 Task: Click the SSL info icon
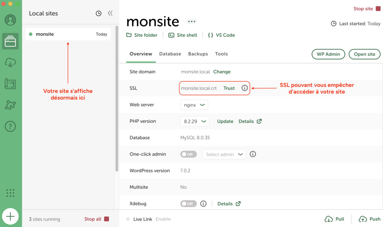click(x=245, y=88)
